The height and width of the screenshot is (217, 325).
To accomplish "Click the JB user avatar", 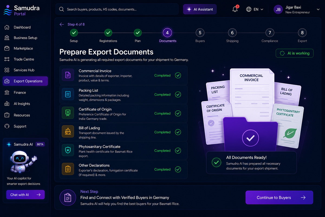I will pos(278,9).
